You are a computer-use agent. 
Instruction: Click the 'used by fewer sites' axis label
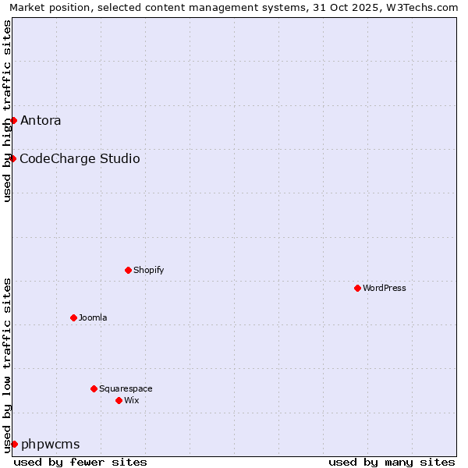[x=80, y=462]
